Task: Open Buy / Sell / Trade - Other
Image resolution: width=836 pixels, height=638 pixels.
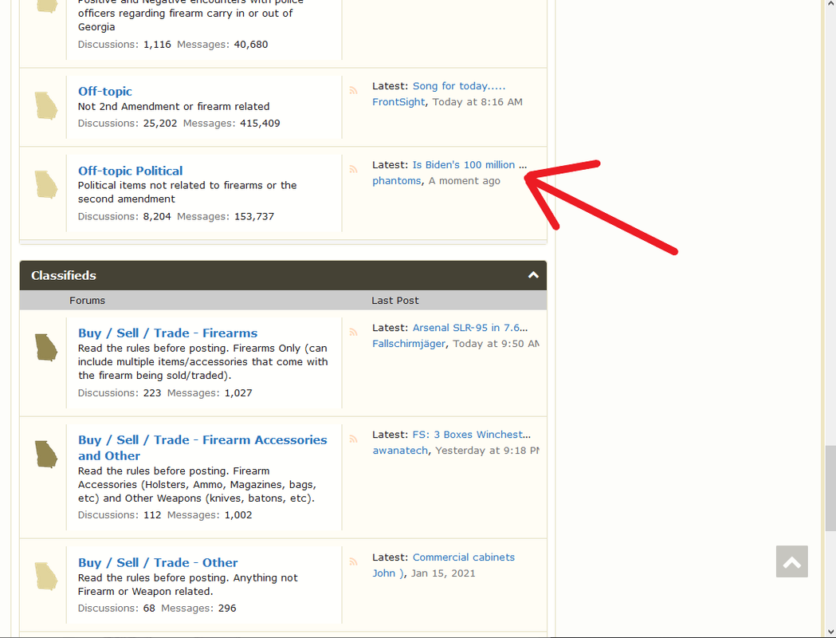Action: pyautogui.click(x=158, y=562)
